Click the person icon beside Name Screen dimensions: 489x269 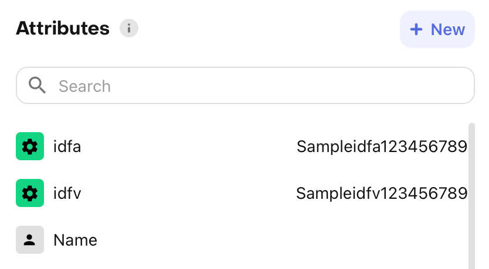click(30, 240)
